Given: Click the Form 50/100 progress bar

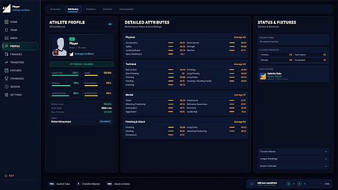Looking at the screenshot, I should point(98,75).
